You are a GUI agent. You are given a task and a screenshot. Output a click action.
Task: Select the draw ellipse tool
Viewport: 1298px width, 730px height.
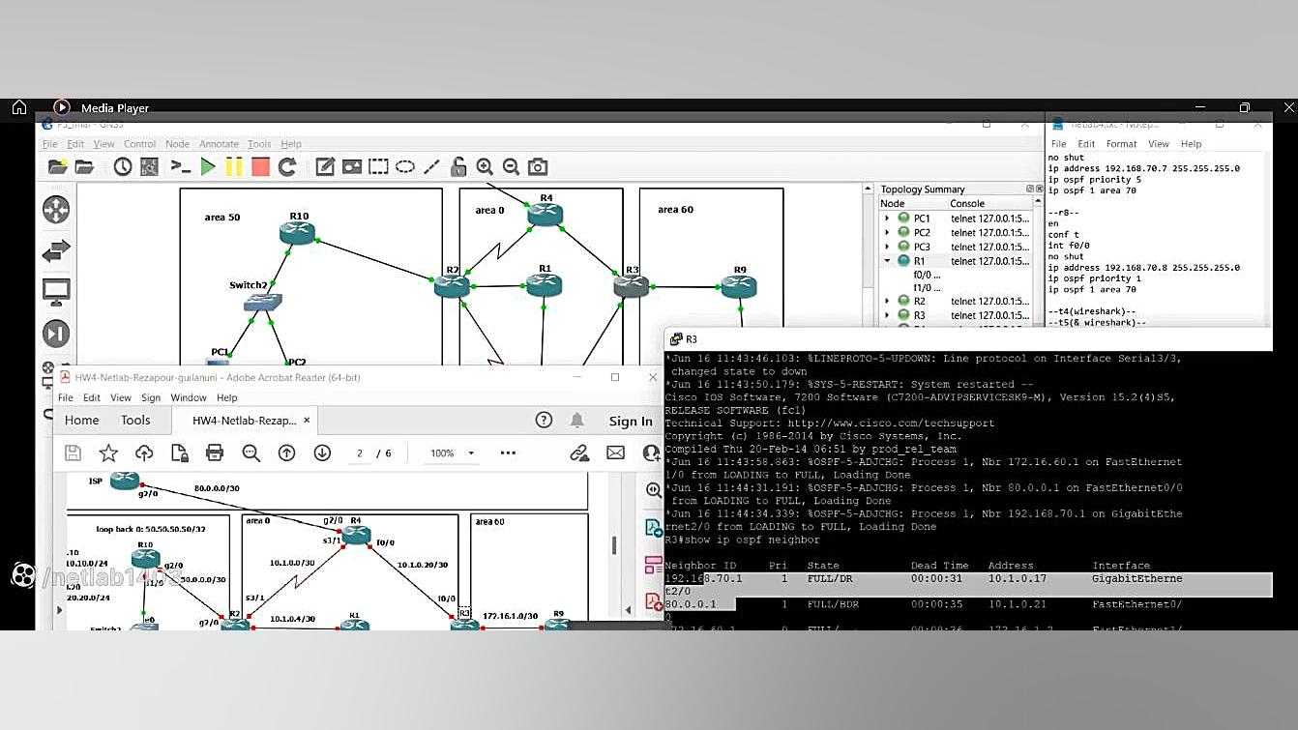(x=405, y=166)
